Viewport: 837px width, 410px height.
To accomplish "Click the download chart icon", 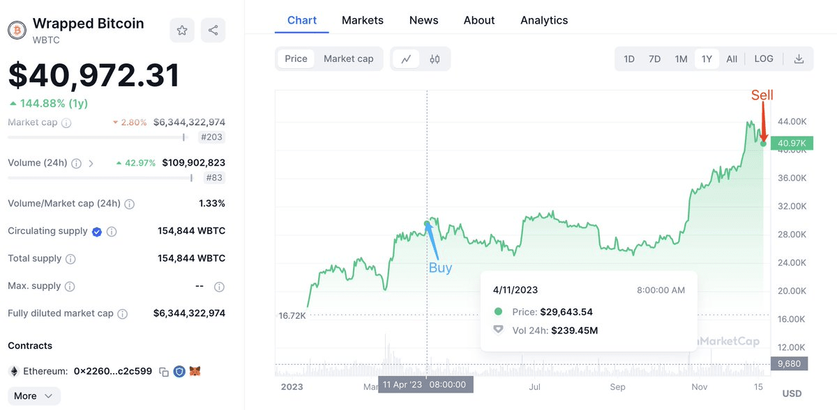I will pyautogui.click(x=799, y=59).
